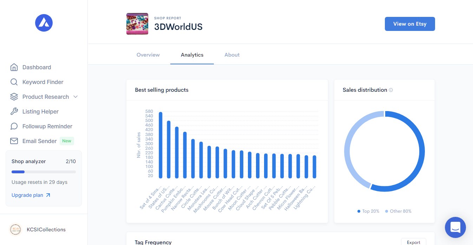Select the Analytics tab
Image resolution: width=473 pixels, height=245 pixels.
[192, 55]
